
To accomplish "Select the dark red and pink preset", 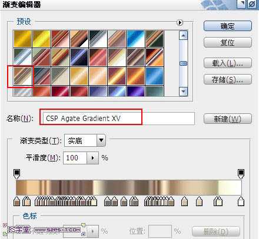I will pos(98,57).
